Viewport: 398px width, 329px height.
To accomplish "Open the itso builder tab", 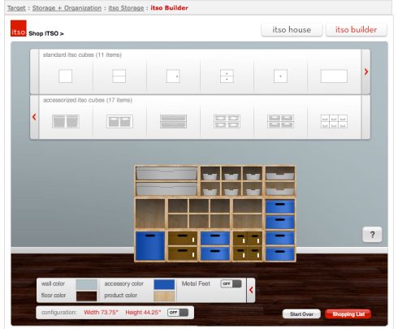I will coord(356,30).
